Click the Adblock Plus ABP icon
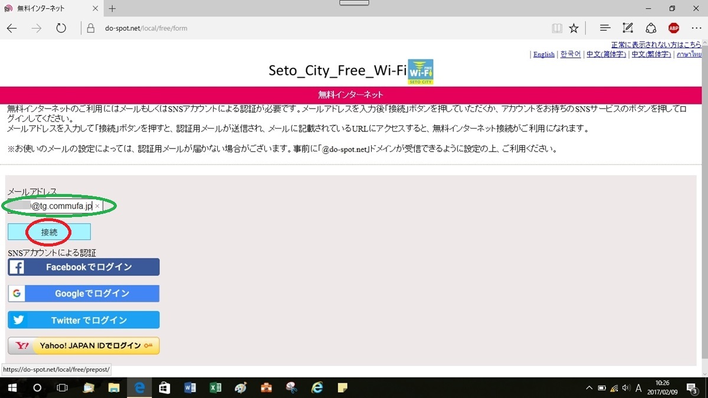Screen dimensions: 708x398 tap(673, 28)
